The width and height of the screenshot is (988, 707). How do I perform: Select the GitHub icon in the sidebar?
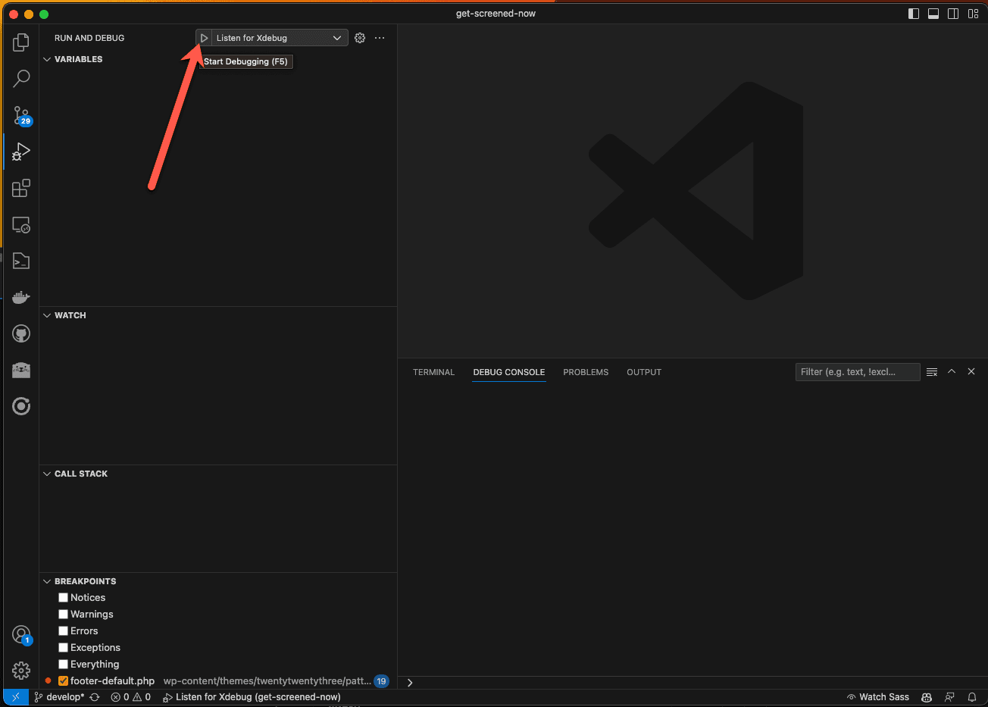point(20,333)
